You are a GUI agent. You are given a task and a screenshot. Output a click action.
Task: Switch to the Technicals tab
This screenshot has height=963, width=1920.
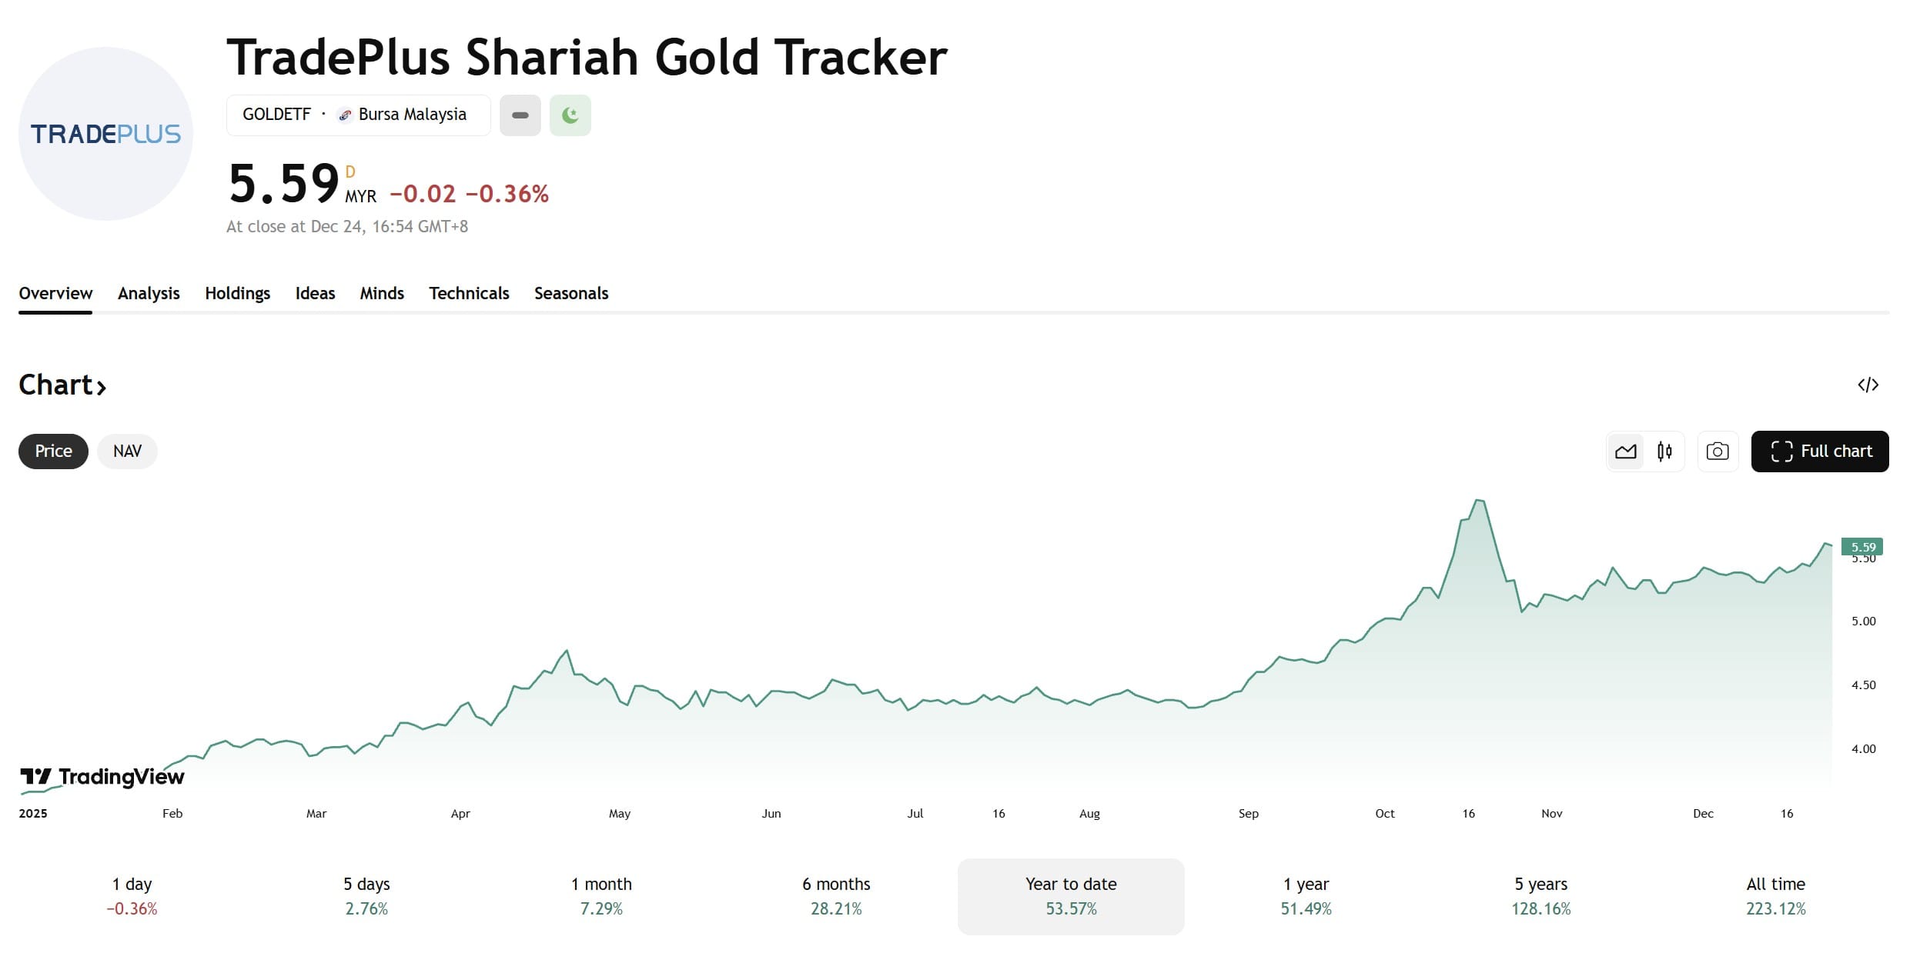469,293
